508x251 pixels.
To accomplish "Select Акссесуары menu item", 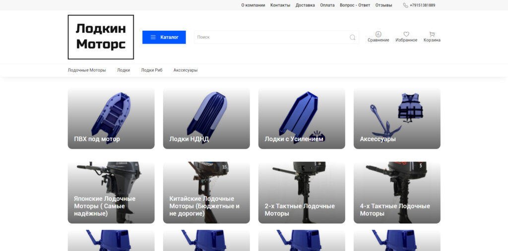I will tap(186, 70).
